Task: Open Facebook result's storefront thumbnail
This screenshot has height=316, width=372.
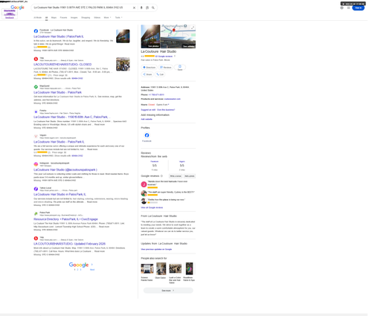Action: 123,36
